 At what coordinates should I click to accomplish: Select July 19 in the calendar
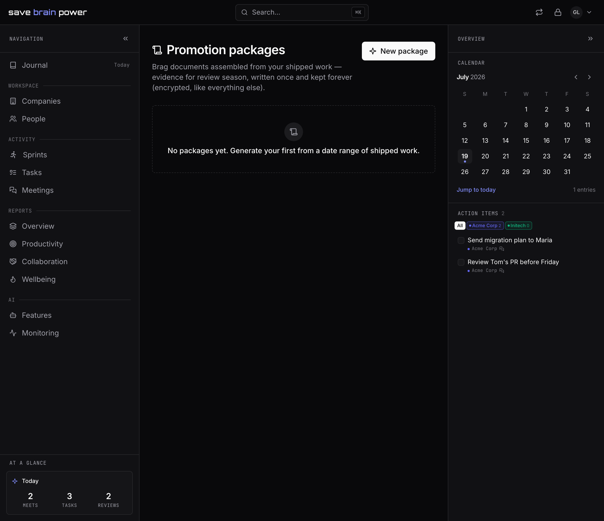pos(465,156)
